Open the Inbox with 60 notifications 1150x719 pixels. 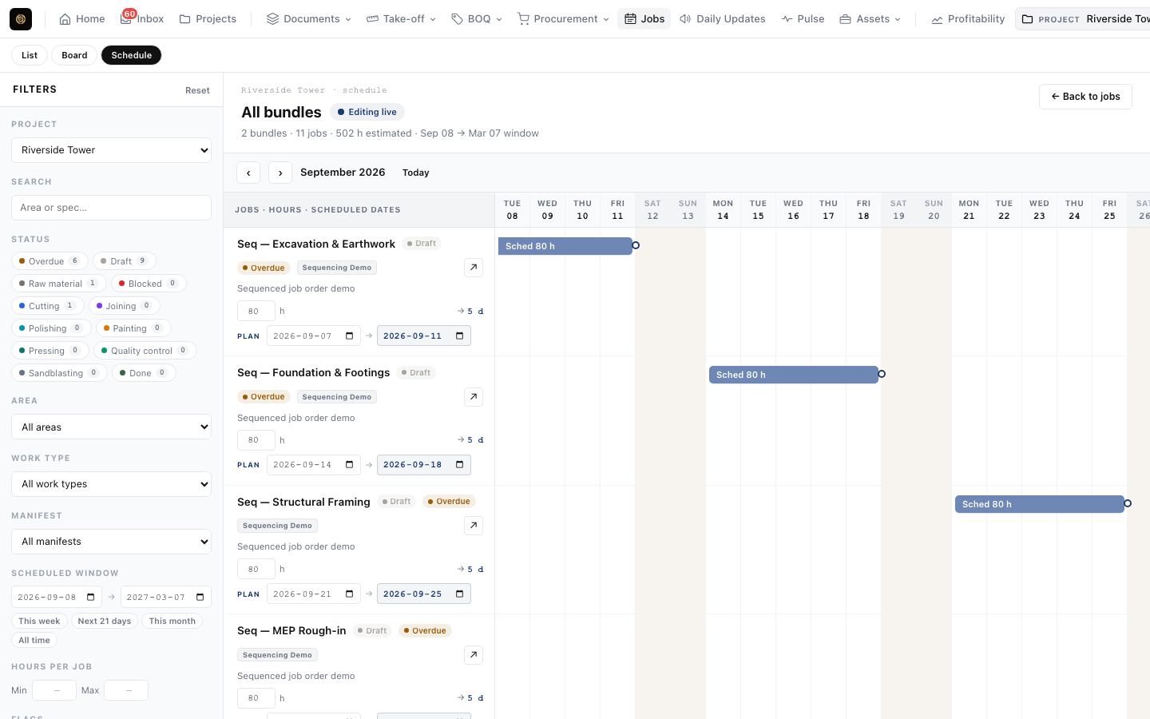[142, 19]
